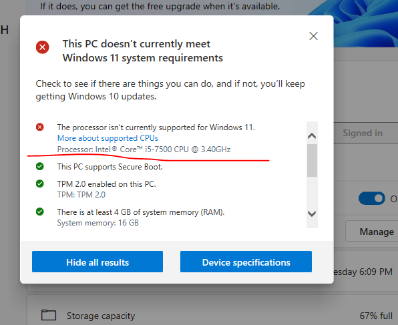Click the red X icon beside processor result

pyautogui.click(x=40, y=127)
